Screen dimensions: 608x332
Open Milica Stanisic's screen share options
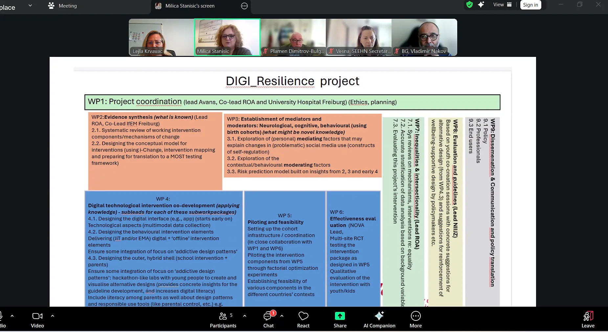coord(244,6)
